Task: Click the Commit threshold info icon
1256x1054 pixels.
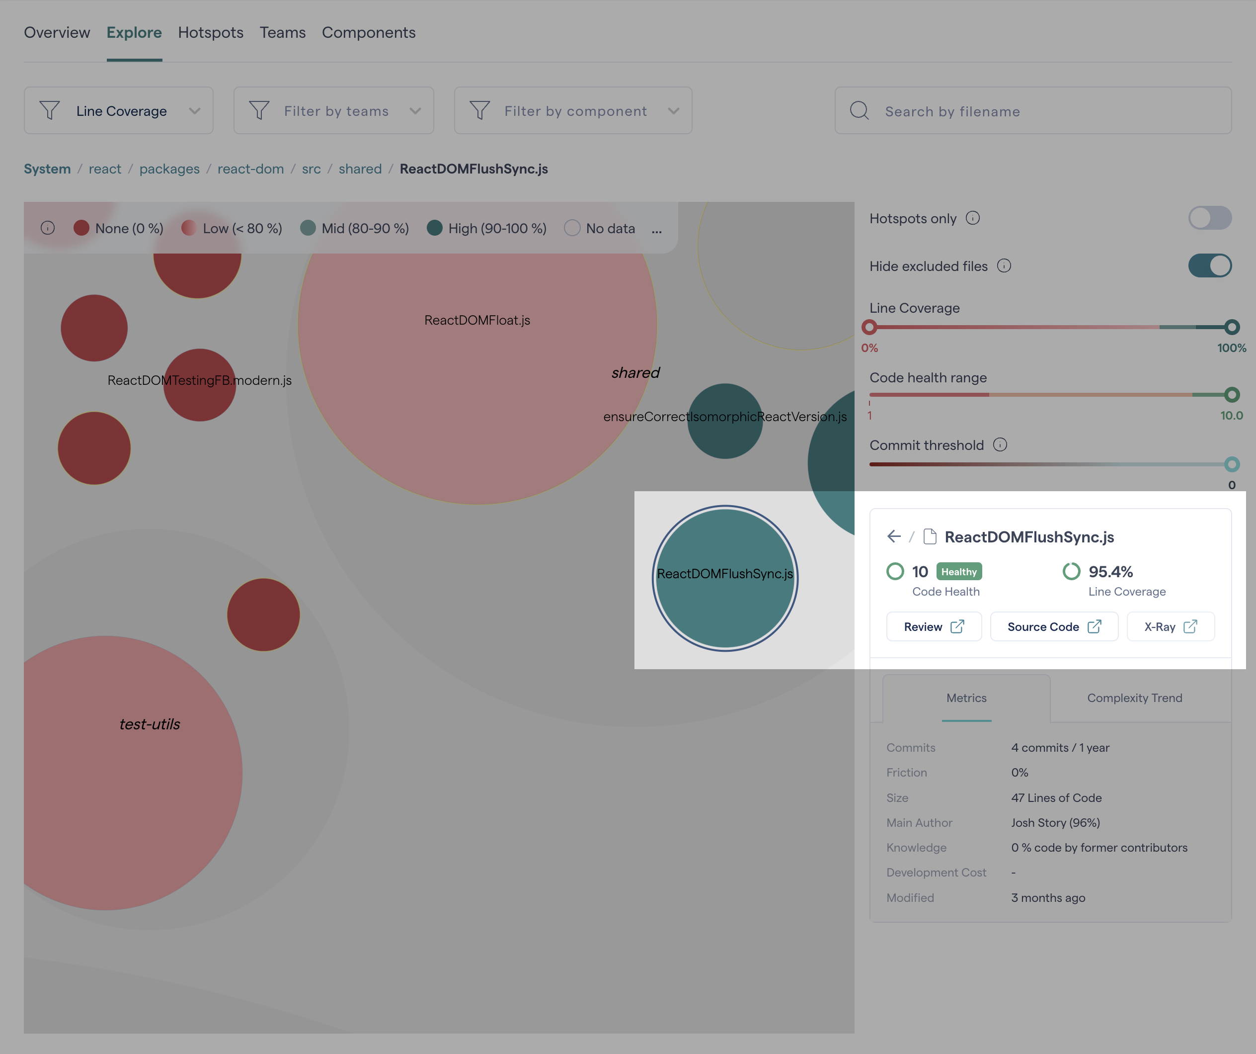Action: tap(1000, 444)
